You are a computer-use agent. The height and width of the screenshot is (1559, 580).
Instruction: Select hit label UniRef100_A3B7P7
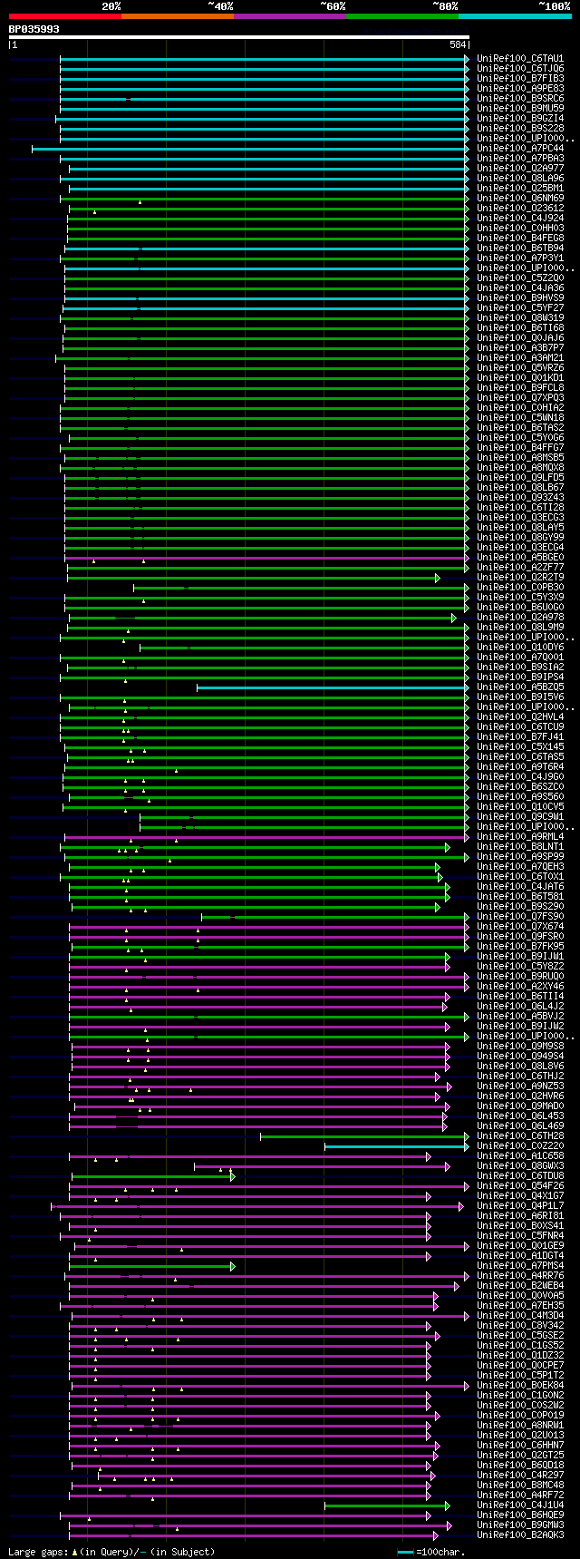520,348
